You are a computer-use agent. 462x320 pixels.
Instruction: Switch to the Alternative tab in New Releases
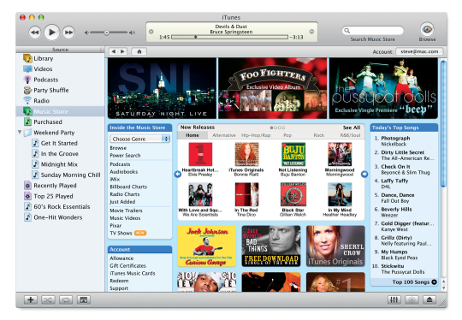(224, 135)
